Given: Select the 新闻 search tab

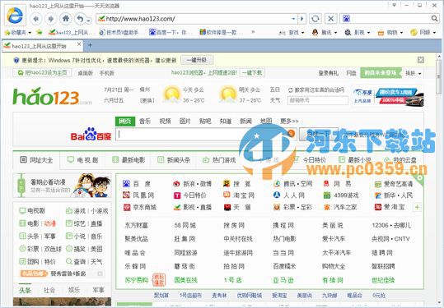Looking at the screenshot, I should pos(245,121).
